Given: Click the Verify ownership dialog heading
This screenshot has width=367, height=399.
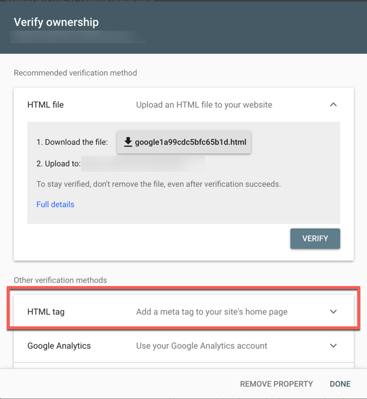Looking at the screenshot, I should coord(56,22).
